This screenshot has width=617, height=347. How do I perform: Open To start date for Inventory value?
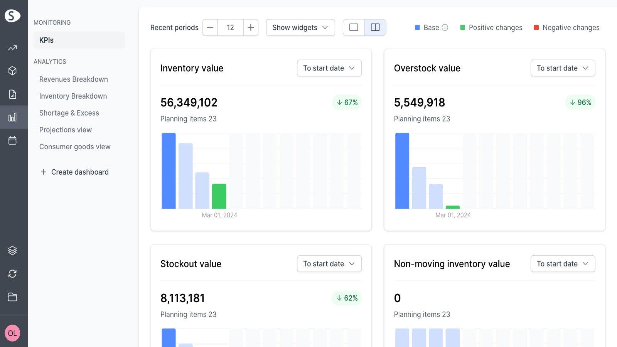pyautogui.click(x=329, y=68)
